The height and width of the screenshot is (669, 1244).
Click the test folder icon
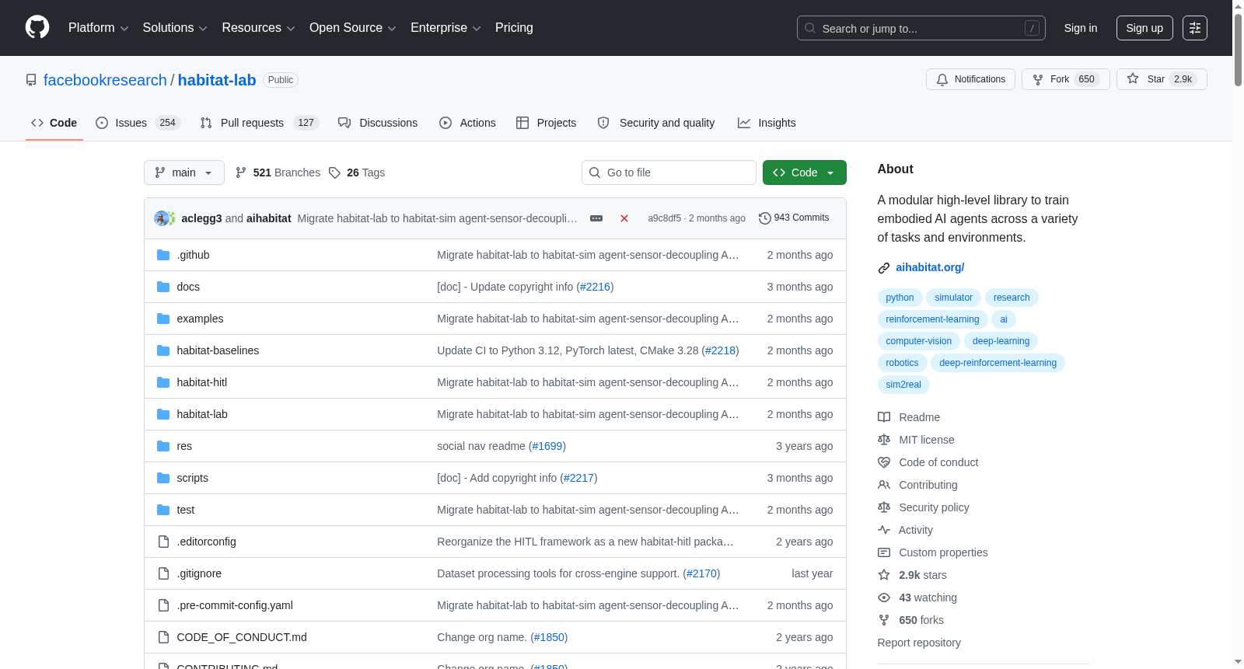point(163,510)
